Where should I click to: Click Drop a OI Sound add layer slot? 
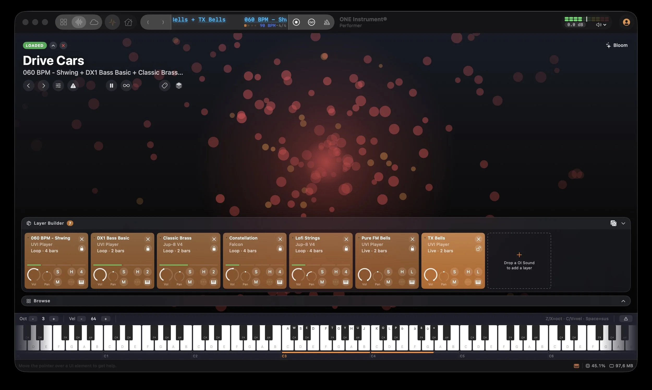pos(519,261)
